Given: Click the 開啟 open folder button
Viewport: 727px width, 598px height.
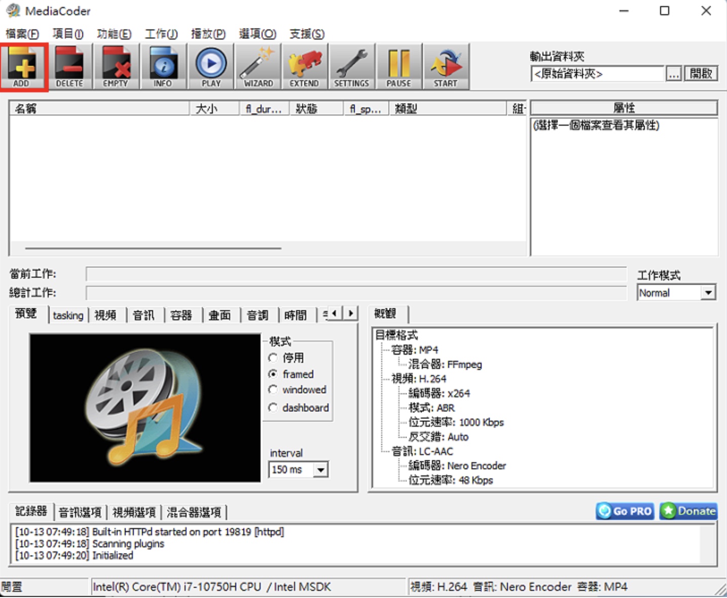Looking at the screenshot, I should (701, 74).
